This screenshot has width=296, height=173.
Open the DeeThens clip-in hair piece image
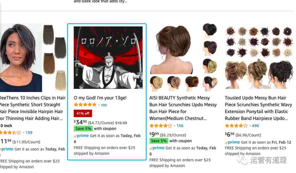tap(33, 57)
